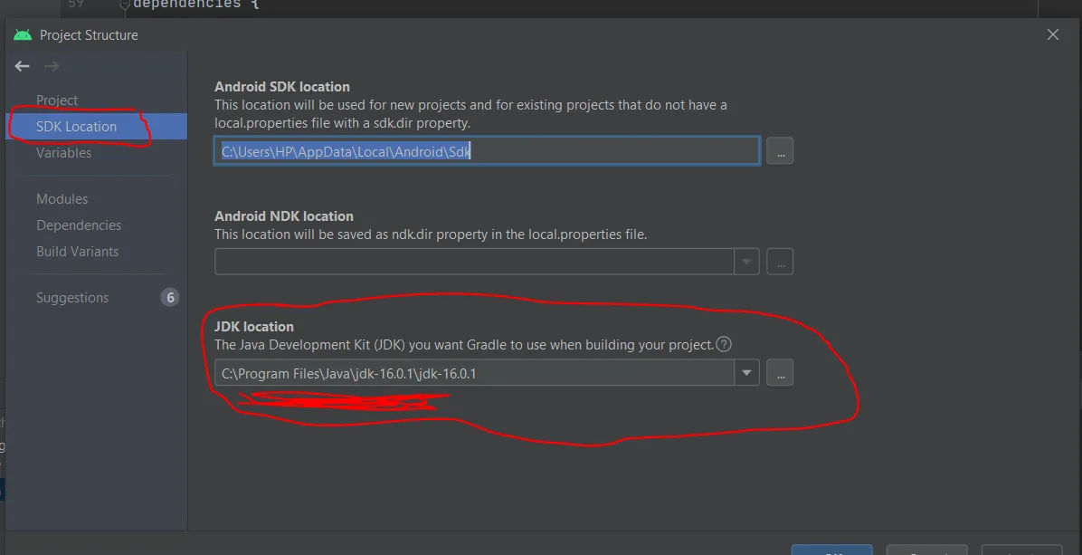This screenshot has height=555, width=1082.
Task: Click the JDK location path field
Action: point(474,373)
